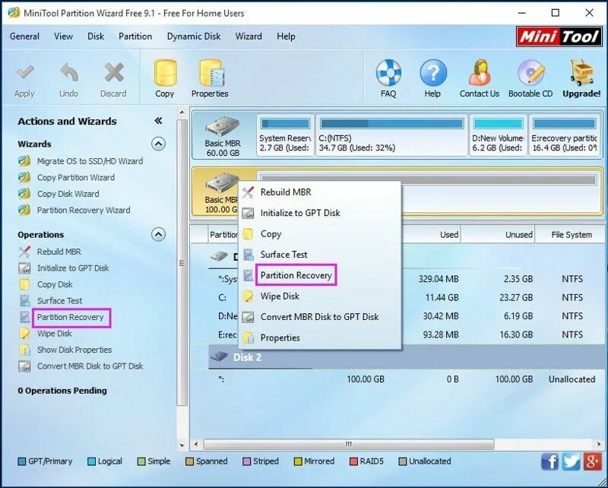Collapse the Wizards section chevron

click(x=158, y=144)
